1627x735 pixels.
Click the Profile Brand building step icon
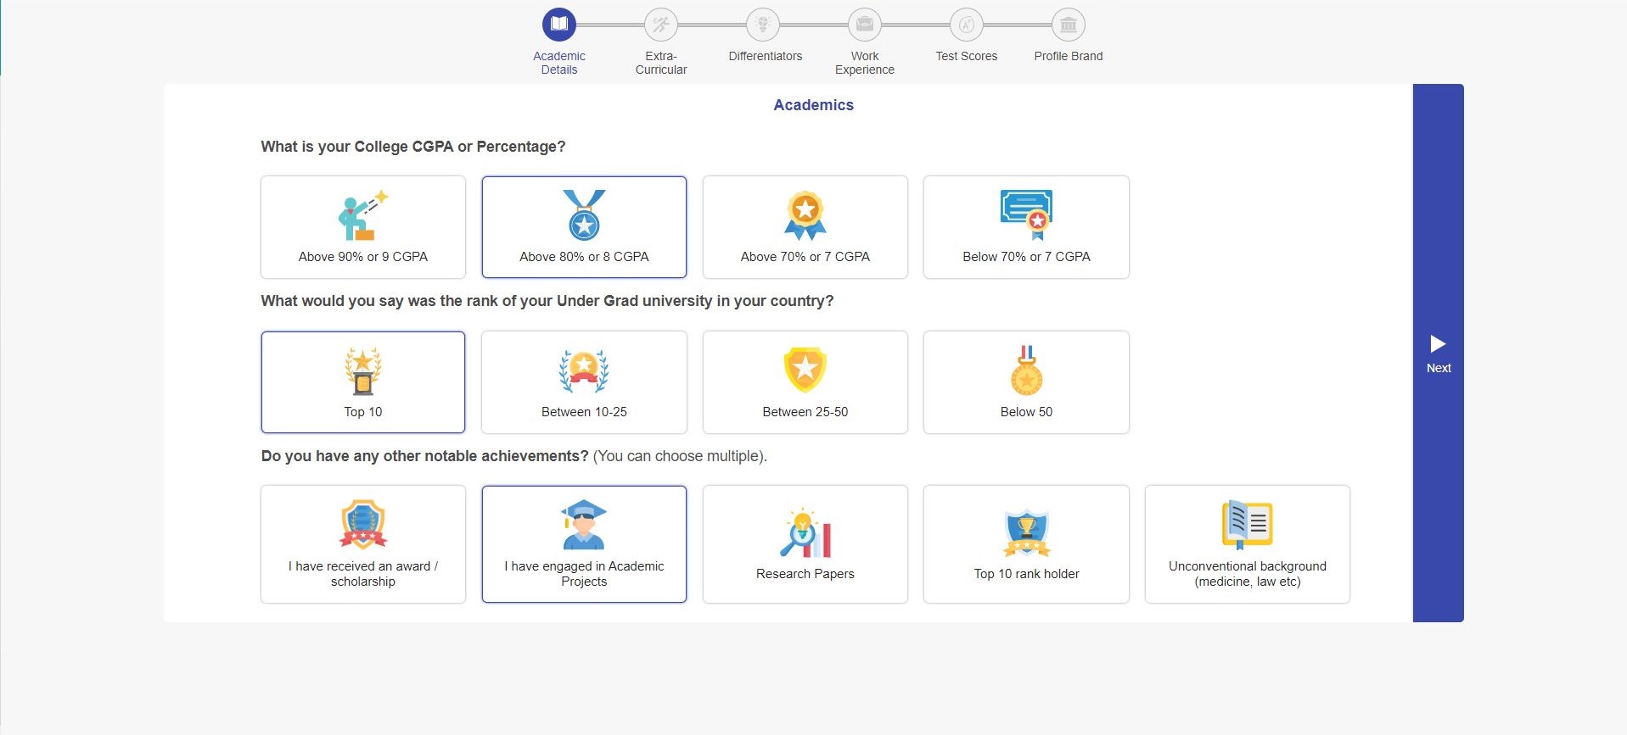click(x=1068, y=25)
